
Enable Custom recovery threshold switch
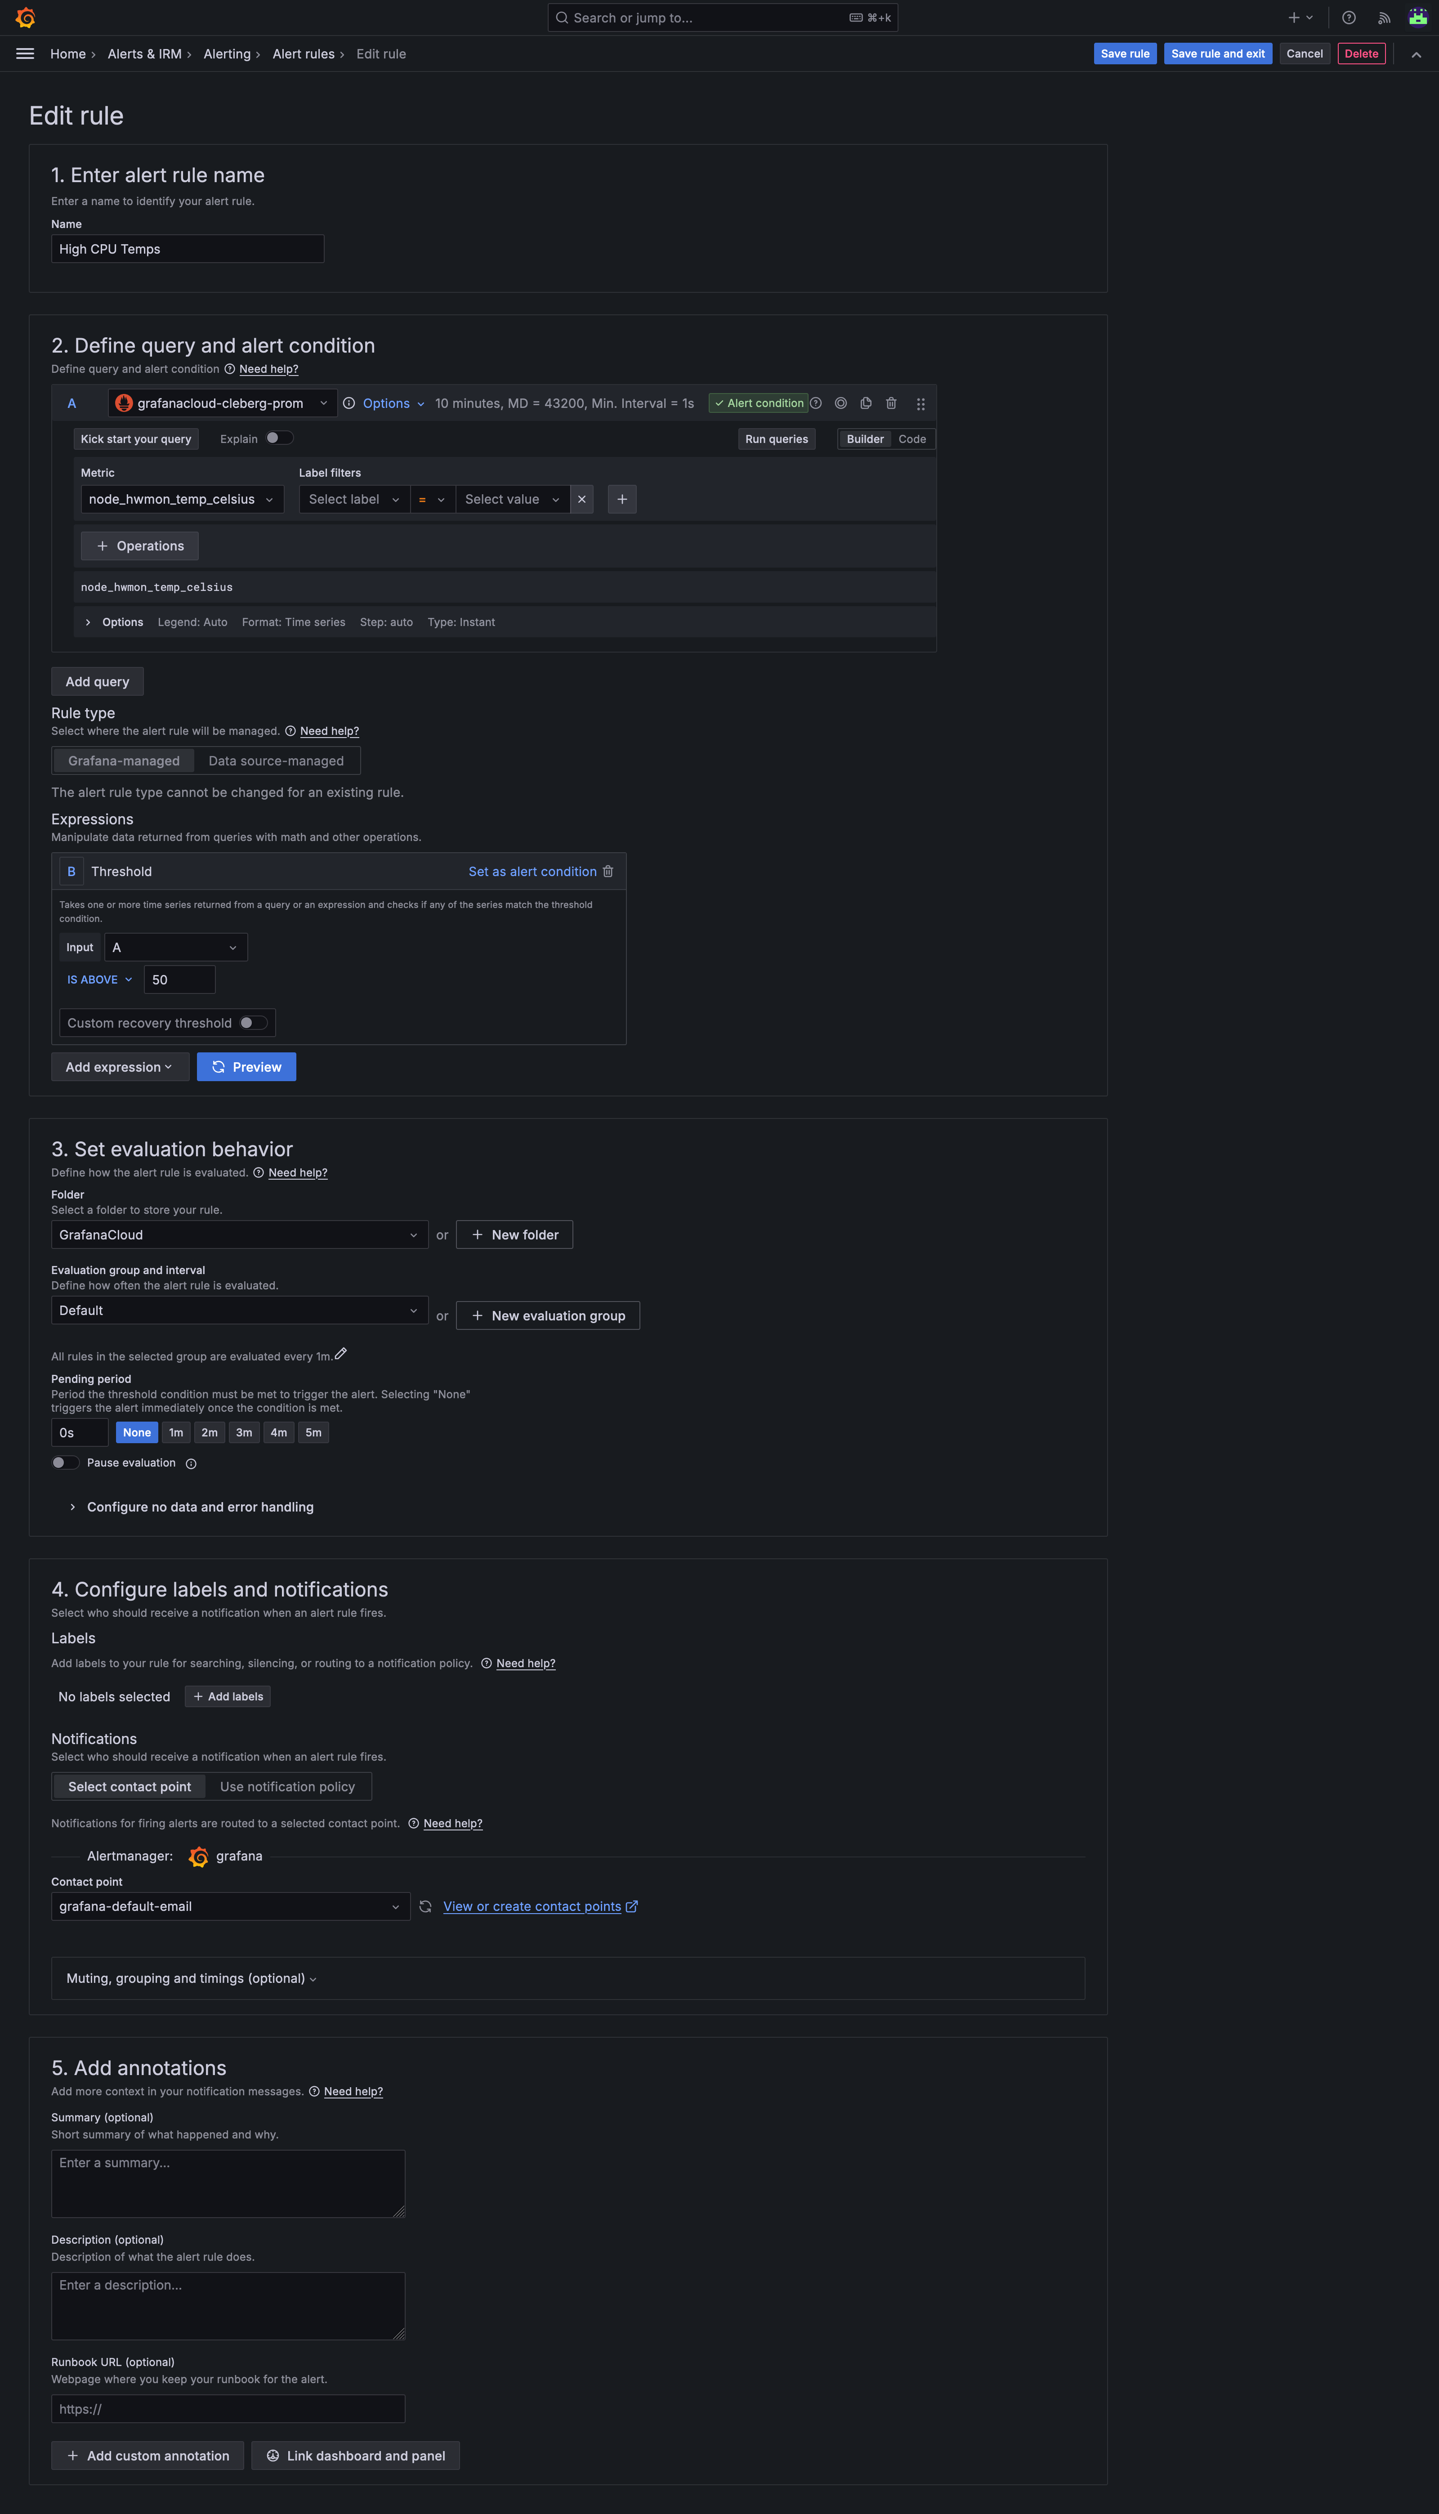click(254, 1023)
